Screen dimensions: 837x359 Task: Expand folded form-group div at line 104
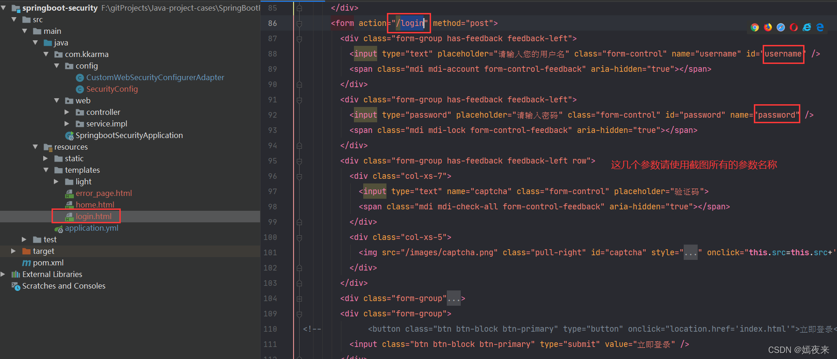click(299, 299)
